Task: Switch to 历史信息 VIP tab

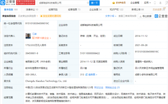Action: tap(159, 9)
